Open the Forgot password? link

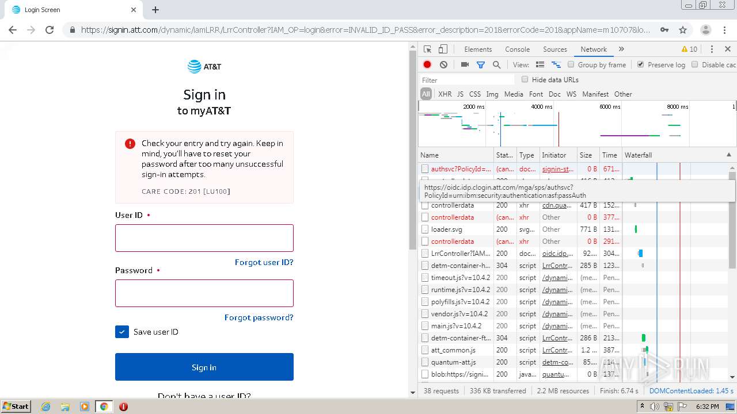[259, 317]
